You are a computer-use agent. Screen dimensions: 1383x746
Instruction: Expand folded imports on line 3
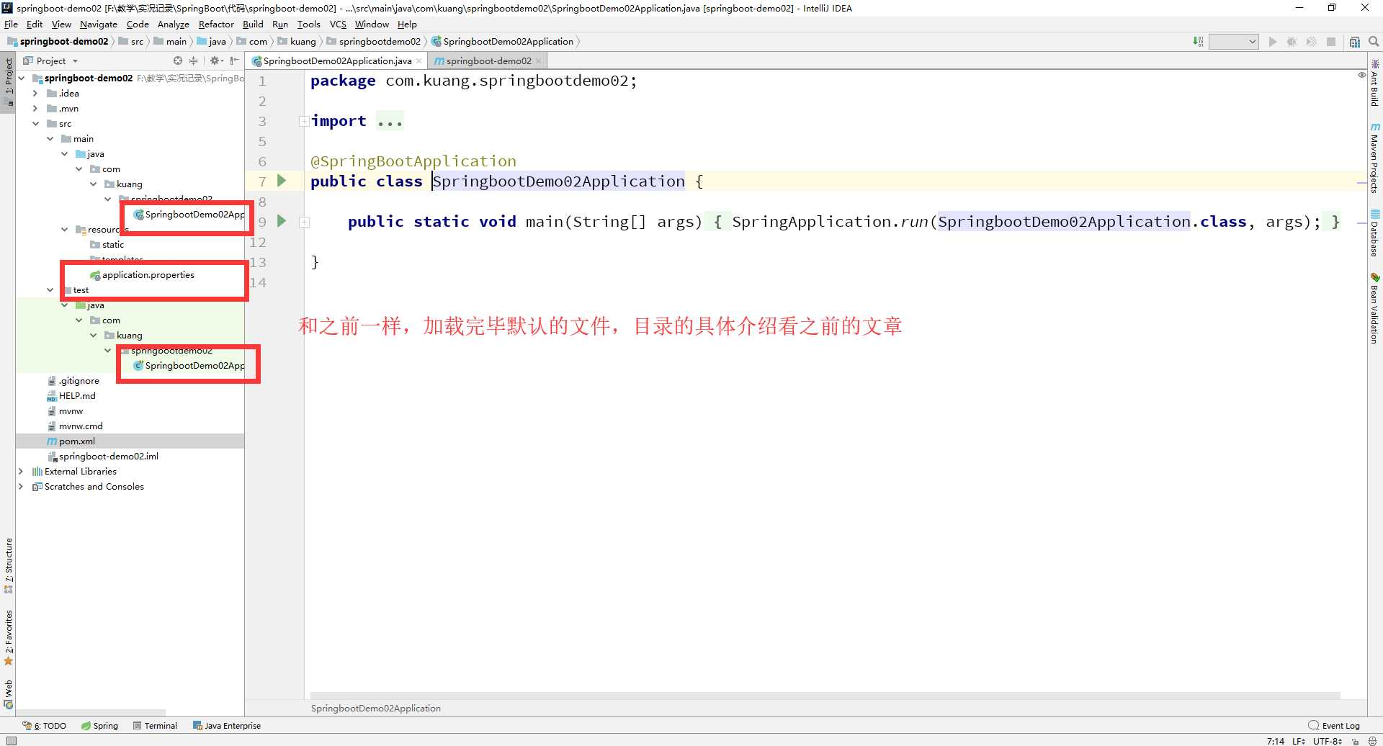[304, 121]
